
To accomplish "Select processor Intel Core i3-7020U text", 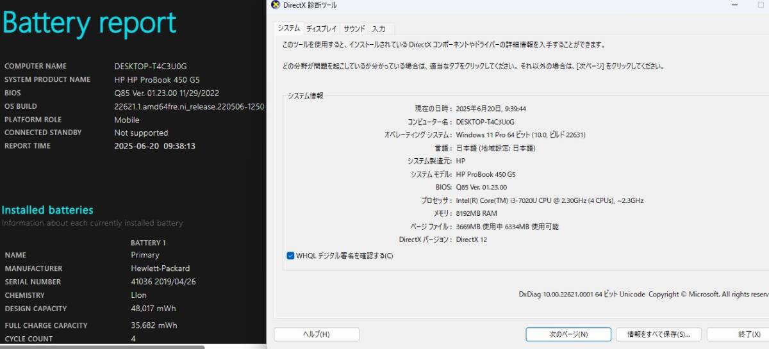I will [x=550, y=200].
